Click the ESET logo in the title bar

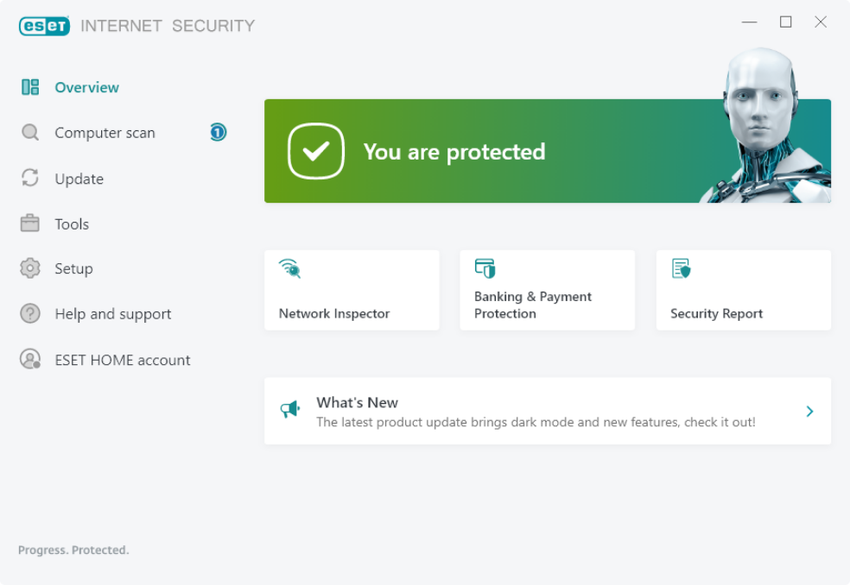tap(44, 26)
